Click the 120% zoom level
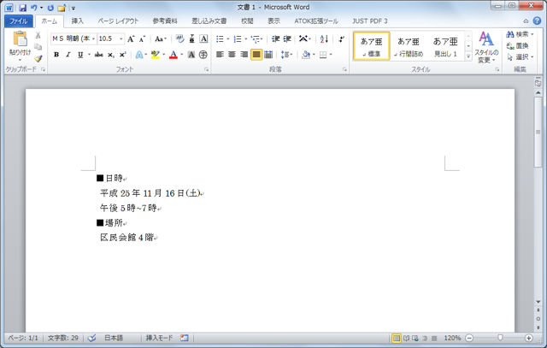The width and height of the screenshot is (547, 348). click(x=452, y=338)
